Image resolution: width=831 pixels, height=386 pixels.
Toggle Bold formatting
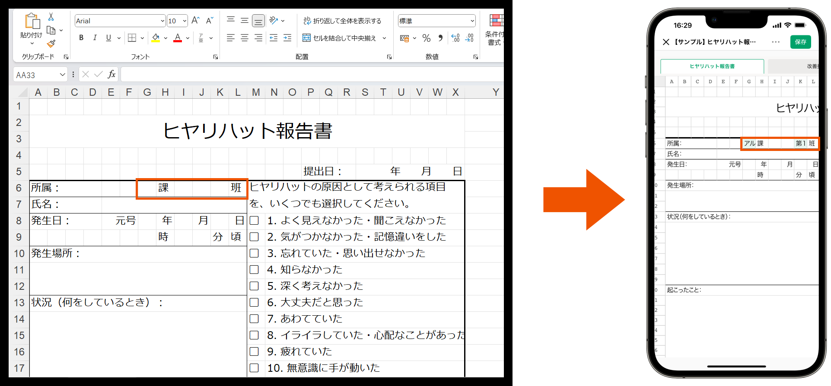81,38
